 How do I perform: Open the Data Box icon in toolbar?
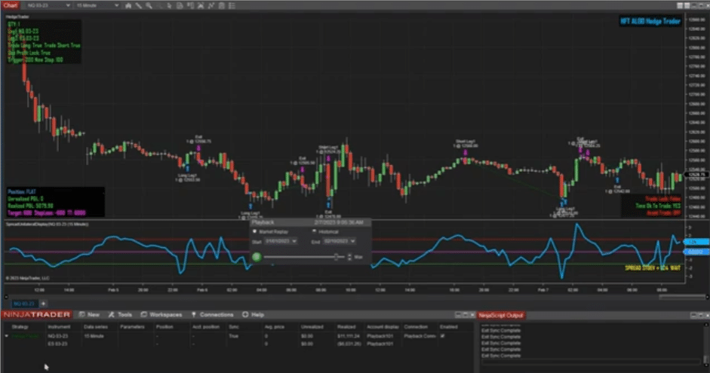[x=180, y=5]
